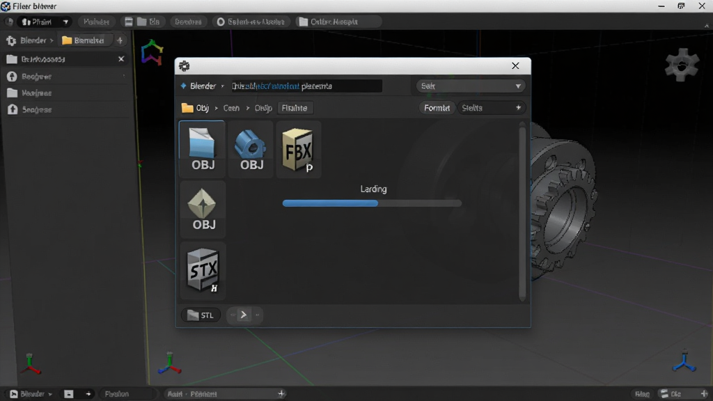Select the circle-icon tab in the top toolbar

tap(251, 22)
